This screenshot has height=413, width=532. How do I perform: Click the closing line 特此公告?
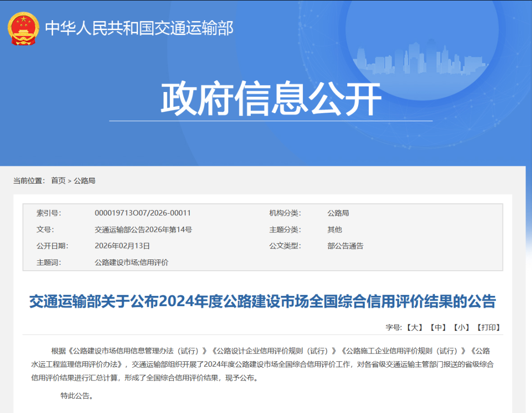click(x=77, y=395)
